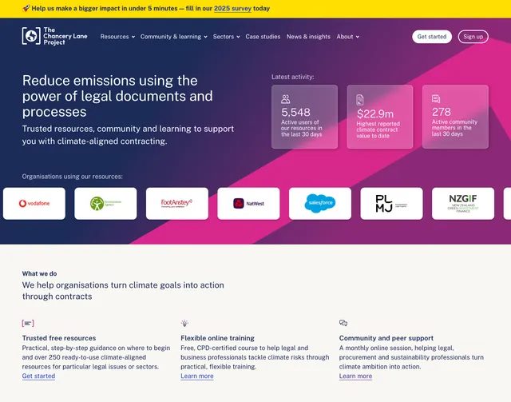This screenshot has height=402, width=511.
Task: Click the Flexible online training lightbulb icon
Action: (x=184, y=324)
